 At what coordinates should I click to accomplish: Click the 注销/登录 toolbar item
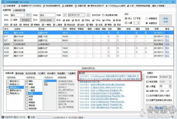9,6
